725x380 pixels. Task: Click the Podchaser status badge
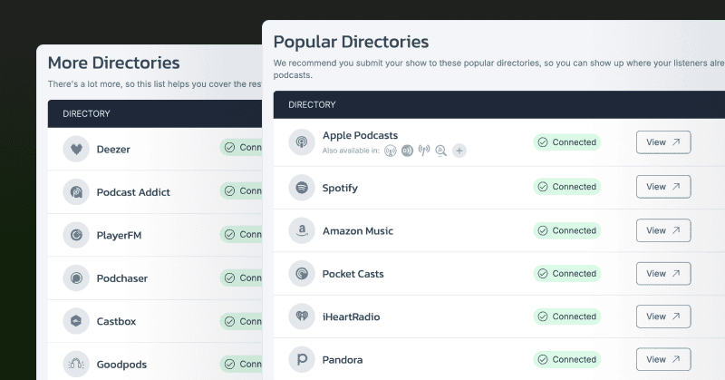[x=241, y=278]
